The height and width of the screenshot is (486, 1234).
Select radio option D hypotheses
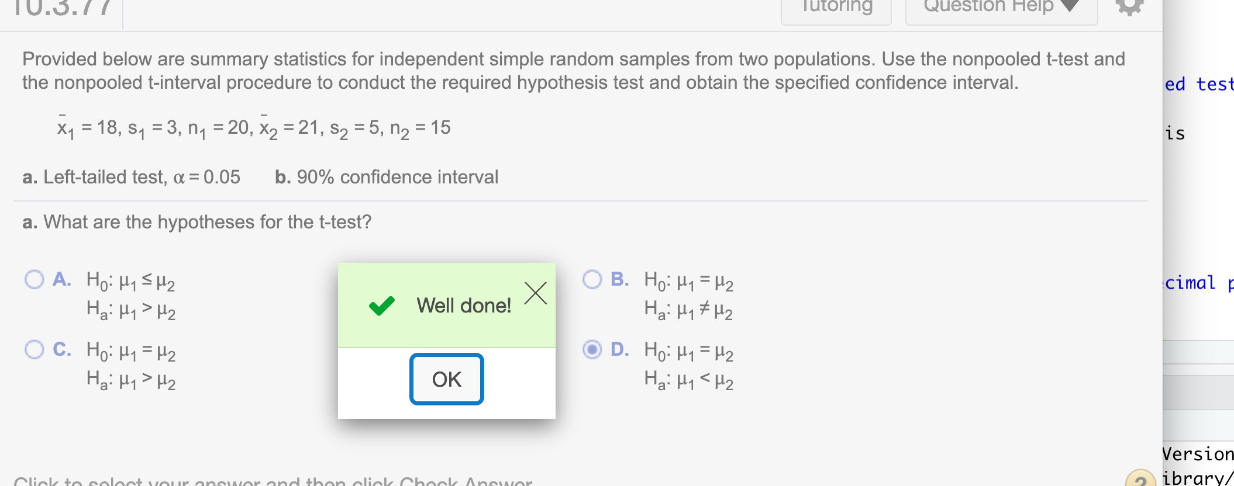(592, 350)
